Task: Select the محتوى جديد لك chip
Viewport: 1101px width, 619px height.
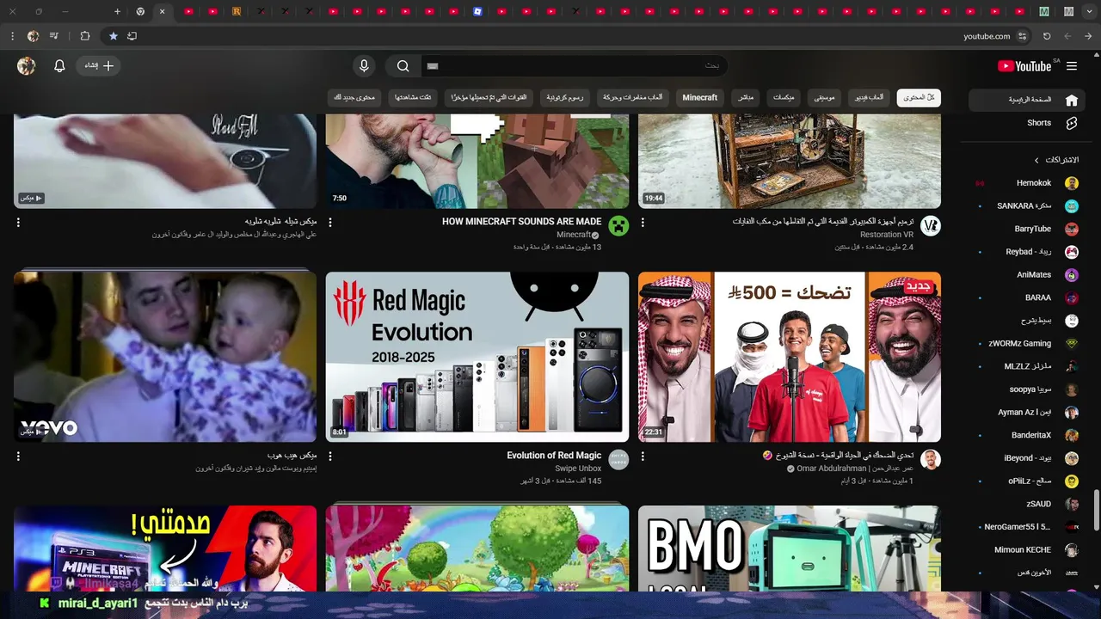Action: coord(354,97)
